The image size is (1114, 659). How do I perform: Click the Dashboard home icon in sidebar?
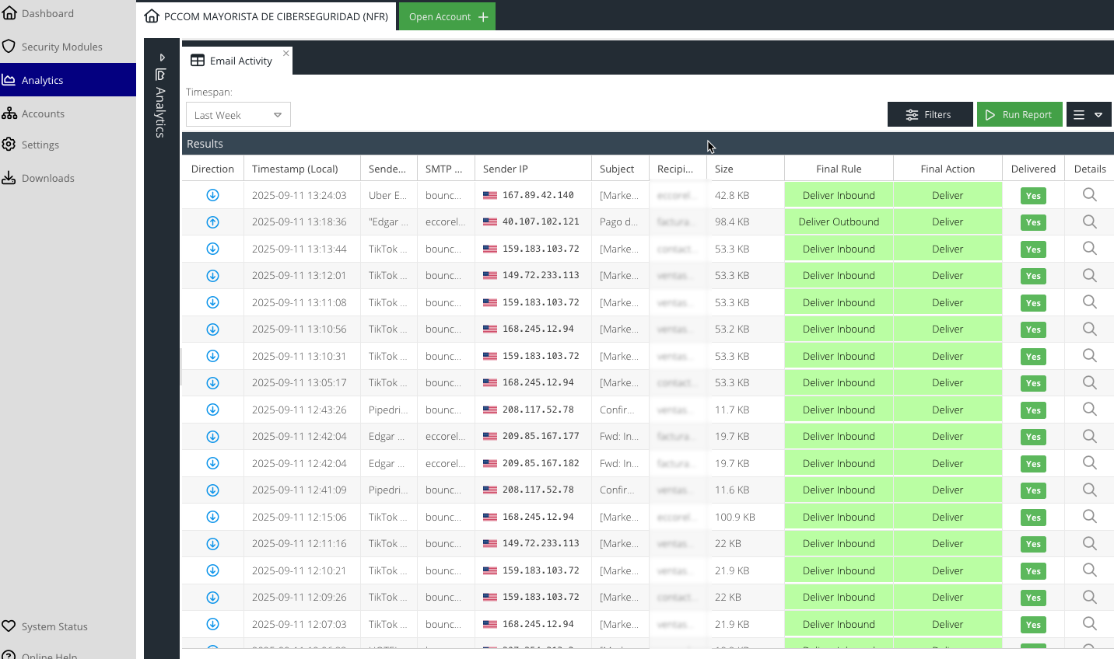9,13
